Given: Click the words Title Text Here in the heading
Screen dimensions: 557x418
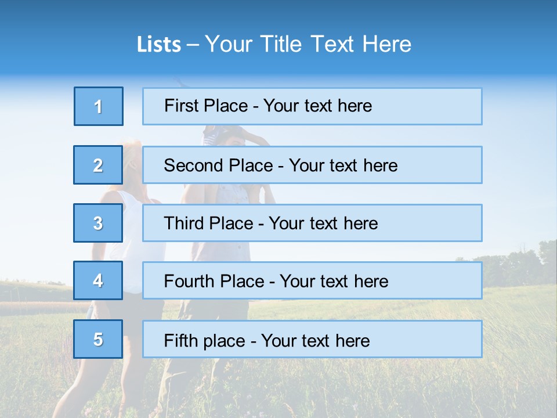Looking at the screenshot, I should point(336,44).
